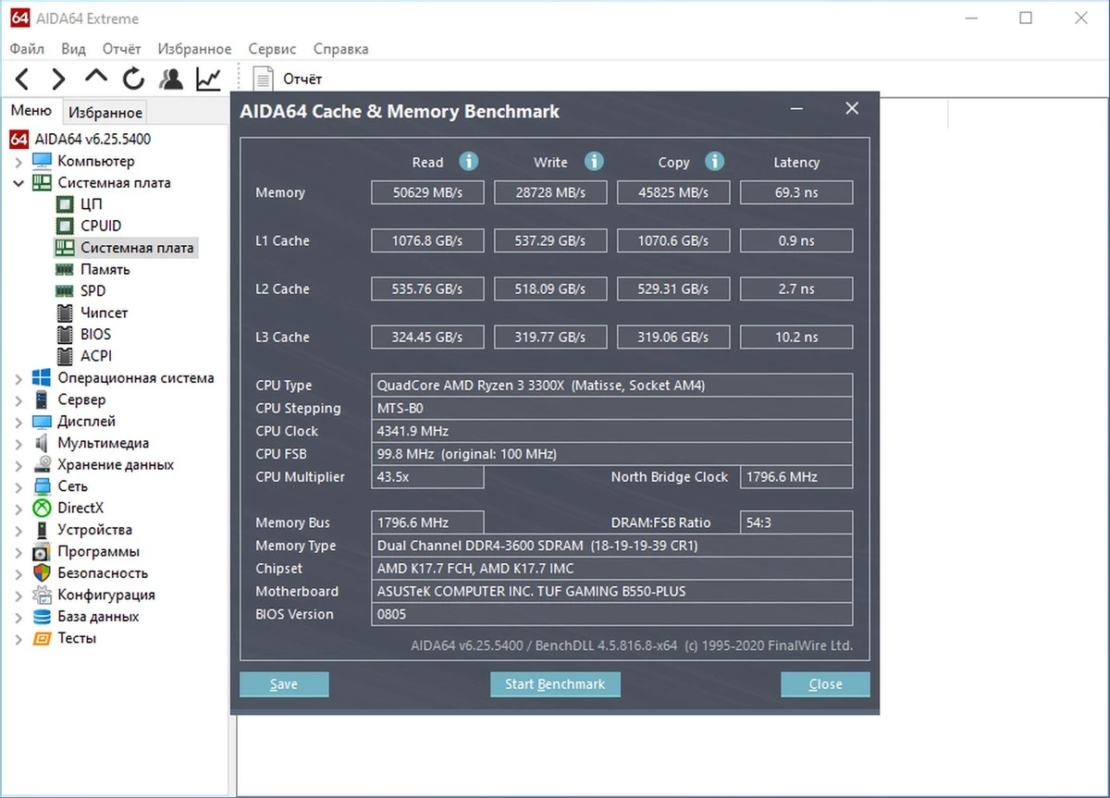Switch to the Меню sidebar tab
This screenshot has height=798, width=1110.
click(31, 111)
